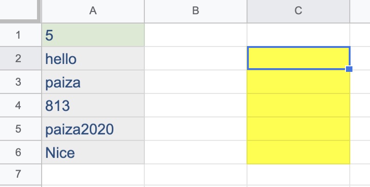
Task: Click the cell containing paiza
Action: [93, 82]
